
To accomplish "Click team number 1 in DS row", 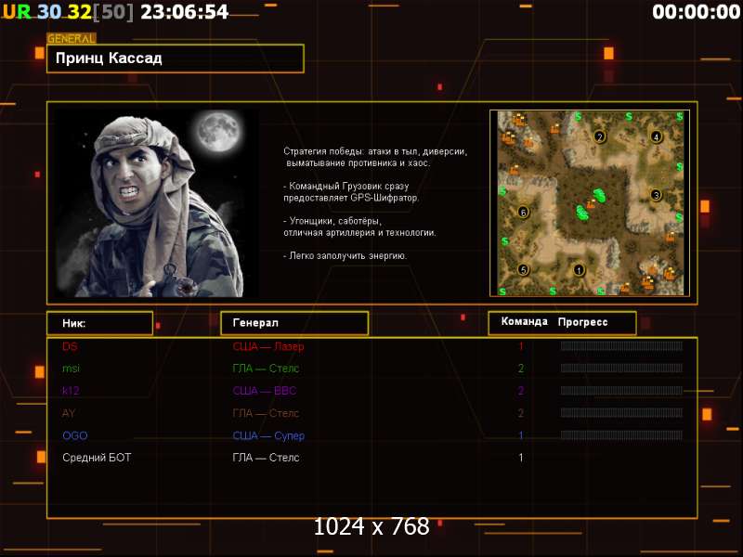I will tap(521, 346).
